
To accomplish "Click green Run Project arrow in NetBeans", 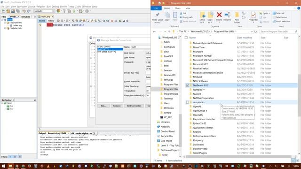I will 74,11.
